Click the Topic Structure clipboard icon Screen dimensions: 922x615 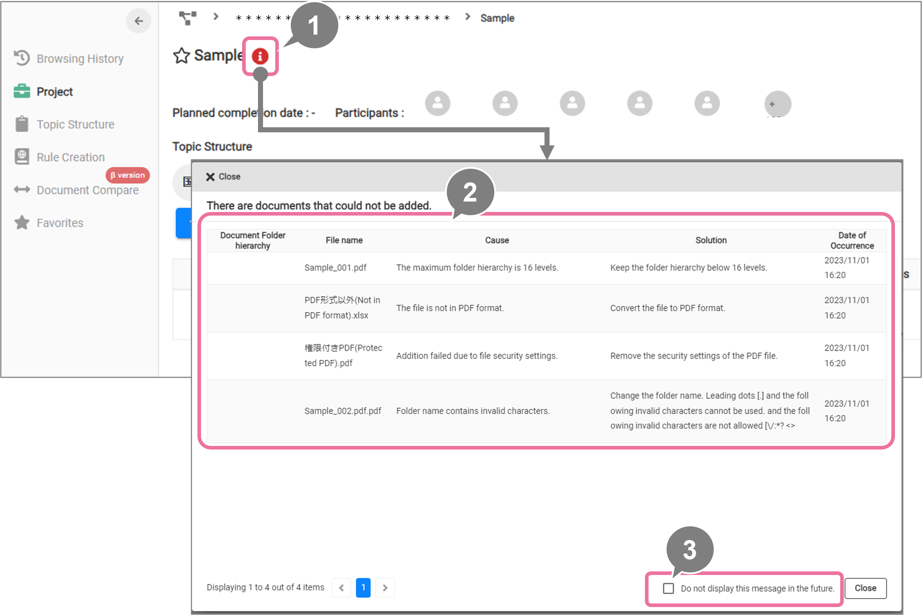(22, 124)
